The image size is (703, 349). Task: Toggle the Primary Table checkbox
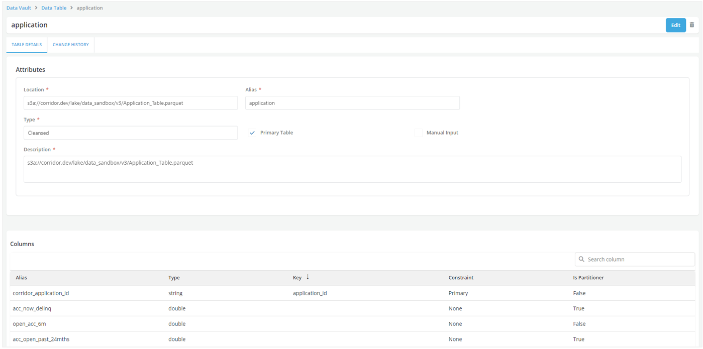(x=252, y=133)
